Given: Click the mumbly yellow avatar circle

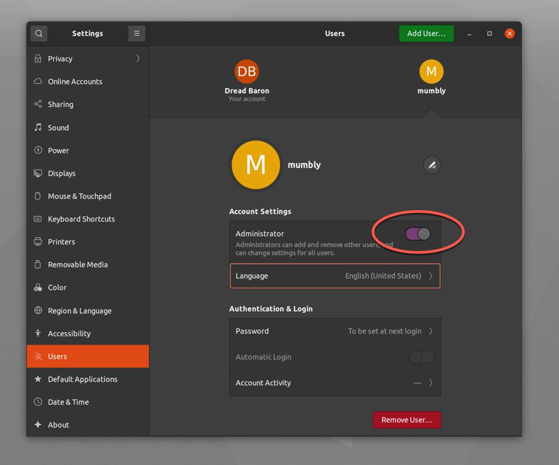Looking at the screenshot, I should (x=255, y=165).
